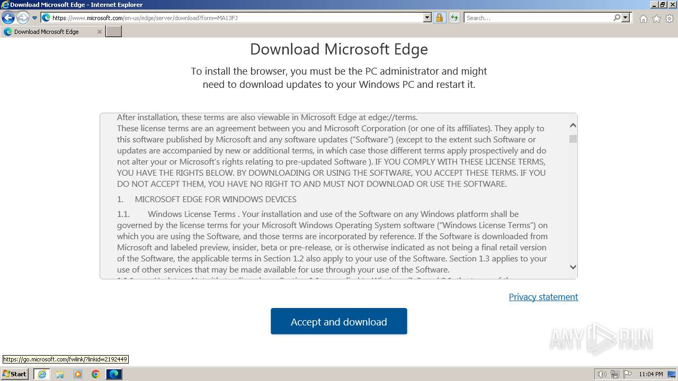Screen dimensions: 678x381
Task: Click the 11:04 PM taskbar clock
Action: click(651, 374)
